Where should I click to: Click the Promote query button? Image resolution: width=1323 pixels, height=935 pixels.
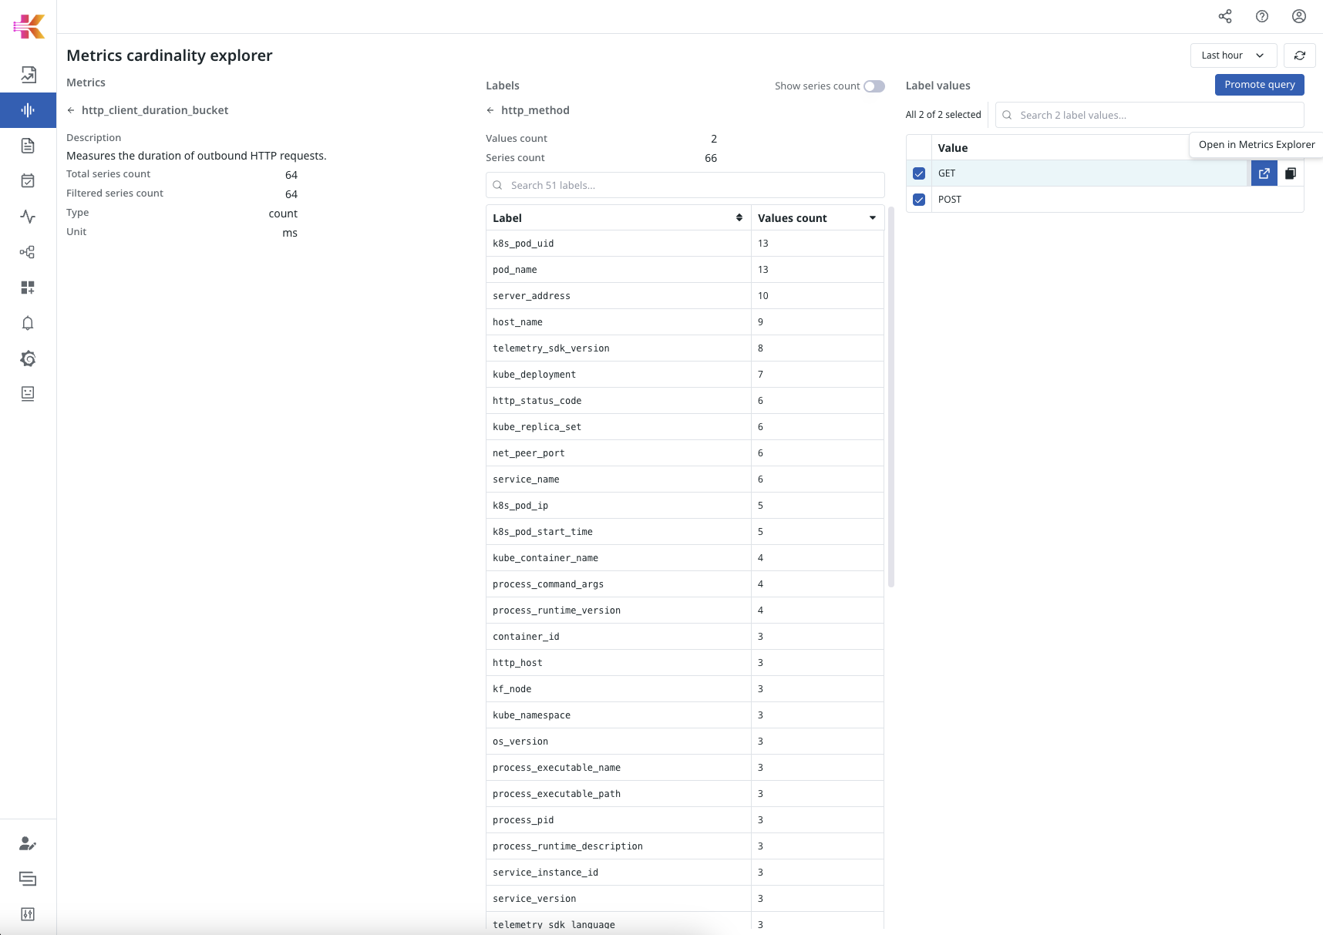point(1259,85)
